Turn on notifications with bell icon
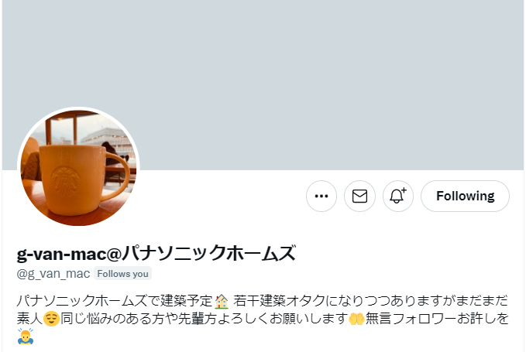This screenshot has height=352, width=526. pos(398,196)
